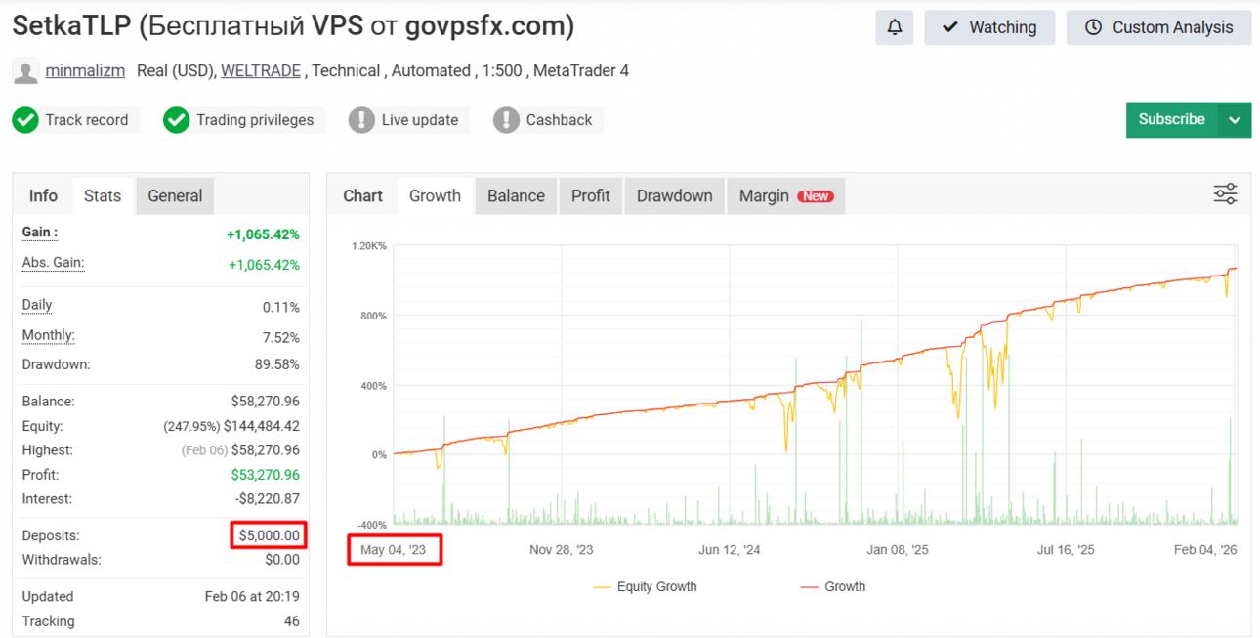The width and height of the screenshot is (1260, 638).
Task: Select the Drawdown chart tab
Action: tap(675, 195)
